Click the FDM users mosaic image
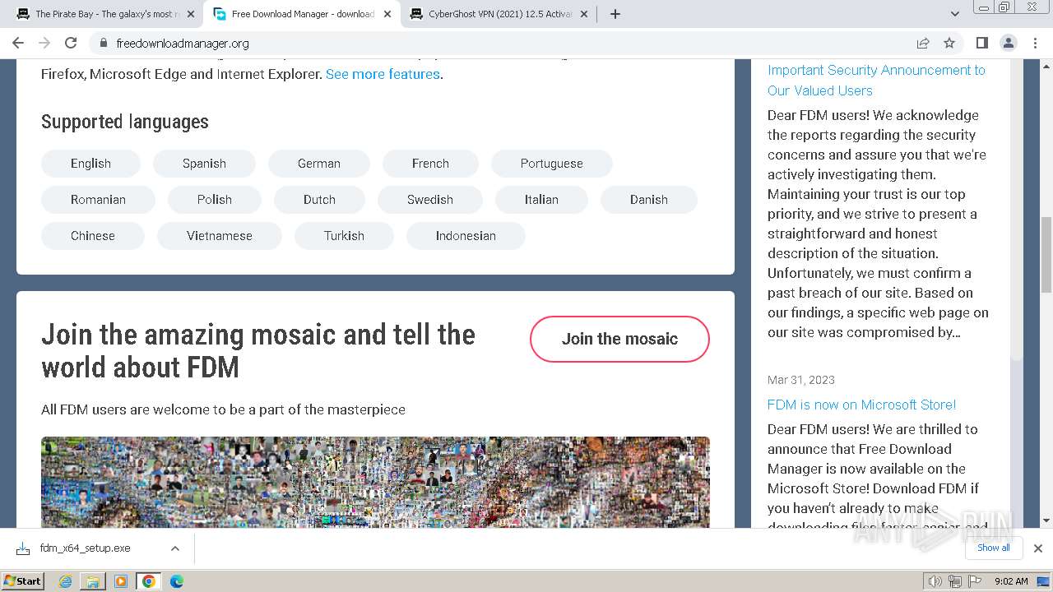The image size is (1053, 592). click(x=375, y=482)
